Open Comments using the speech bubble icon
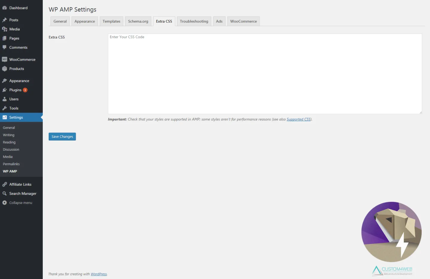The height and width of the screenshot is (279, 430). pos(5,47)
